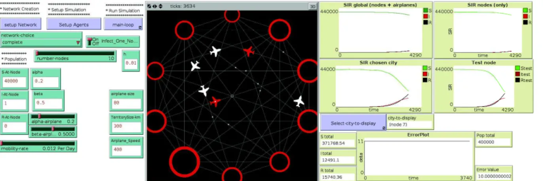Click the Stest legend color box
Viewport: 543px width, 181px height.
518,68
